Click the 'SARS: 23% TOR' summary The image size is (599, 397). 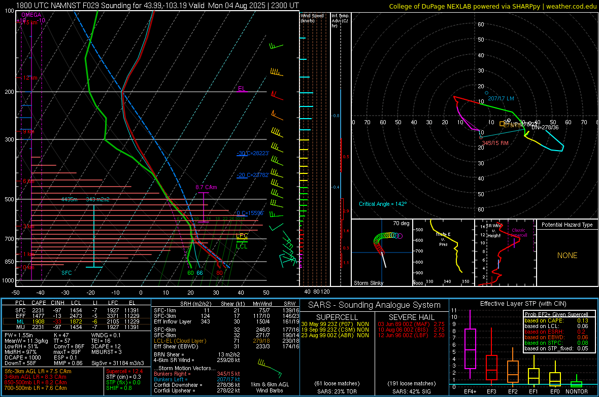tap(337, 391)
